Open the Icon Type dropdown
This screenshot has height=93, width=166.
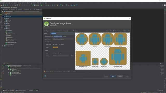click(x=62, y=31)
